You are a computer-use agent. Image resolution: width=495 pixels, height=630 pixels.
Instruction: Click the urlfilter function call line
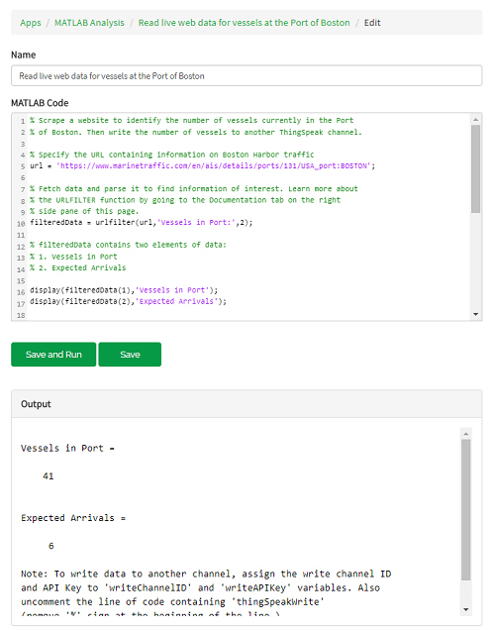(142, 223)
